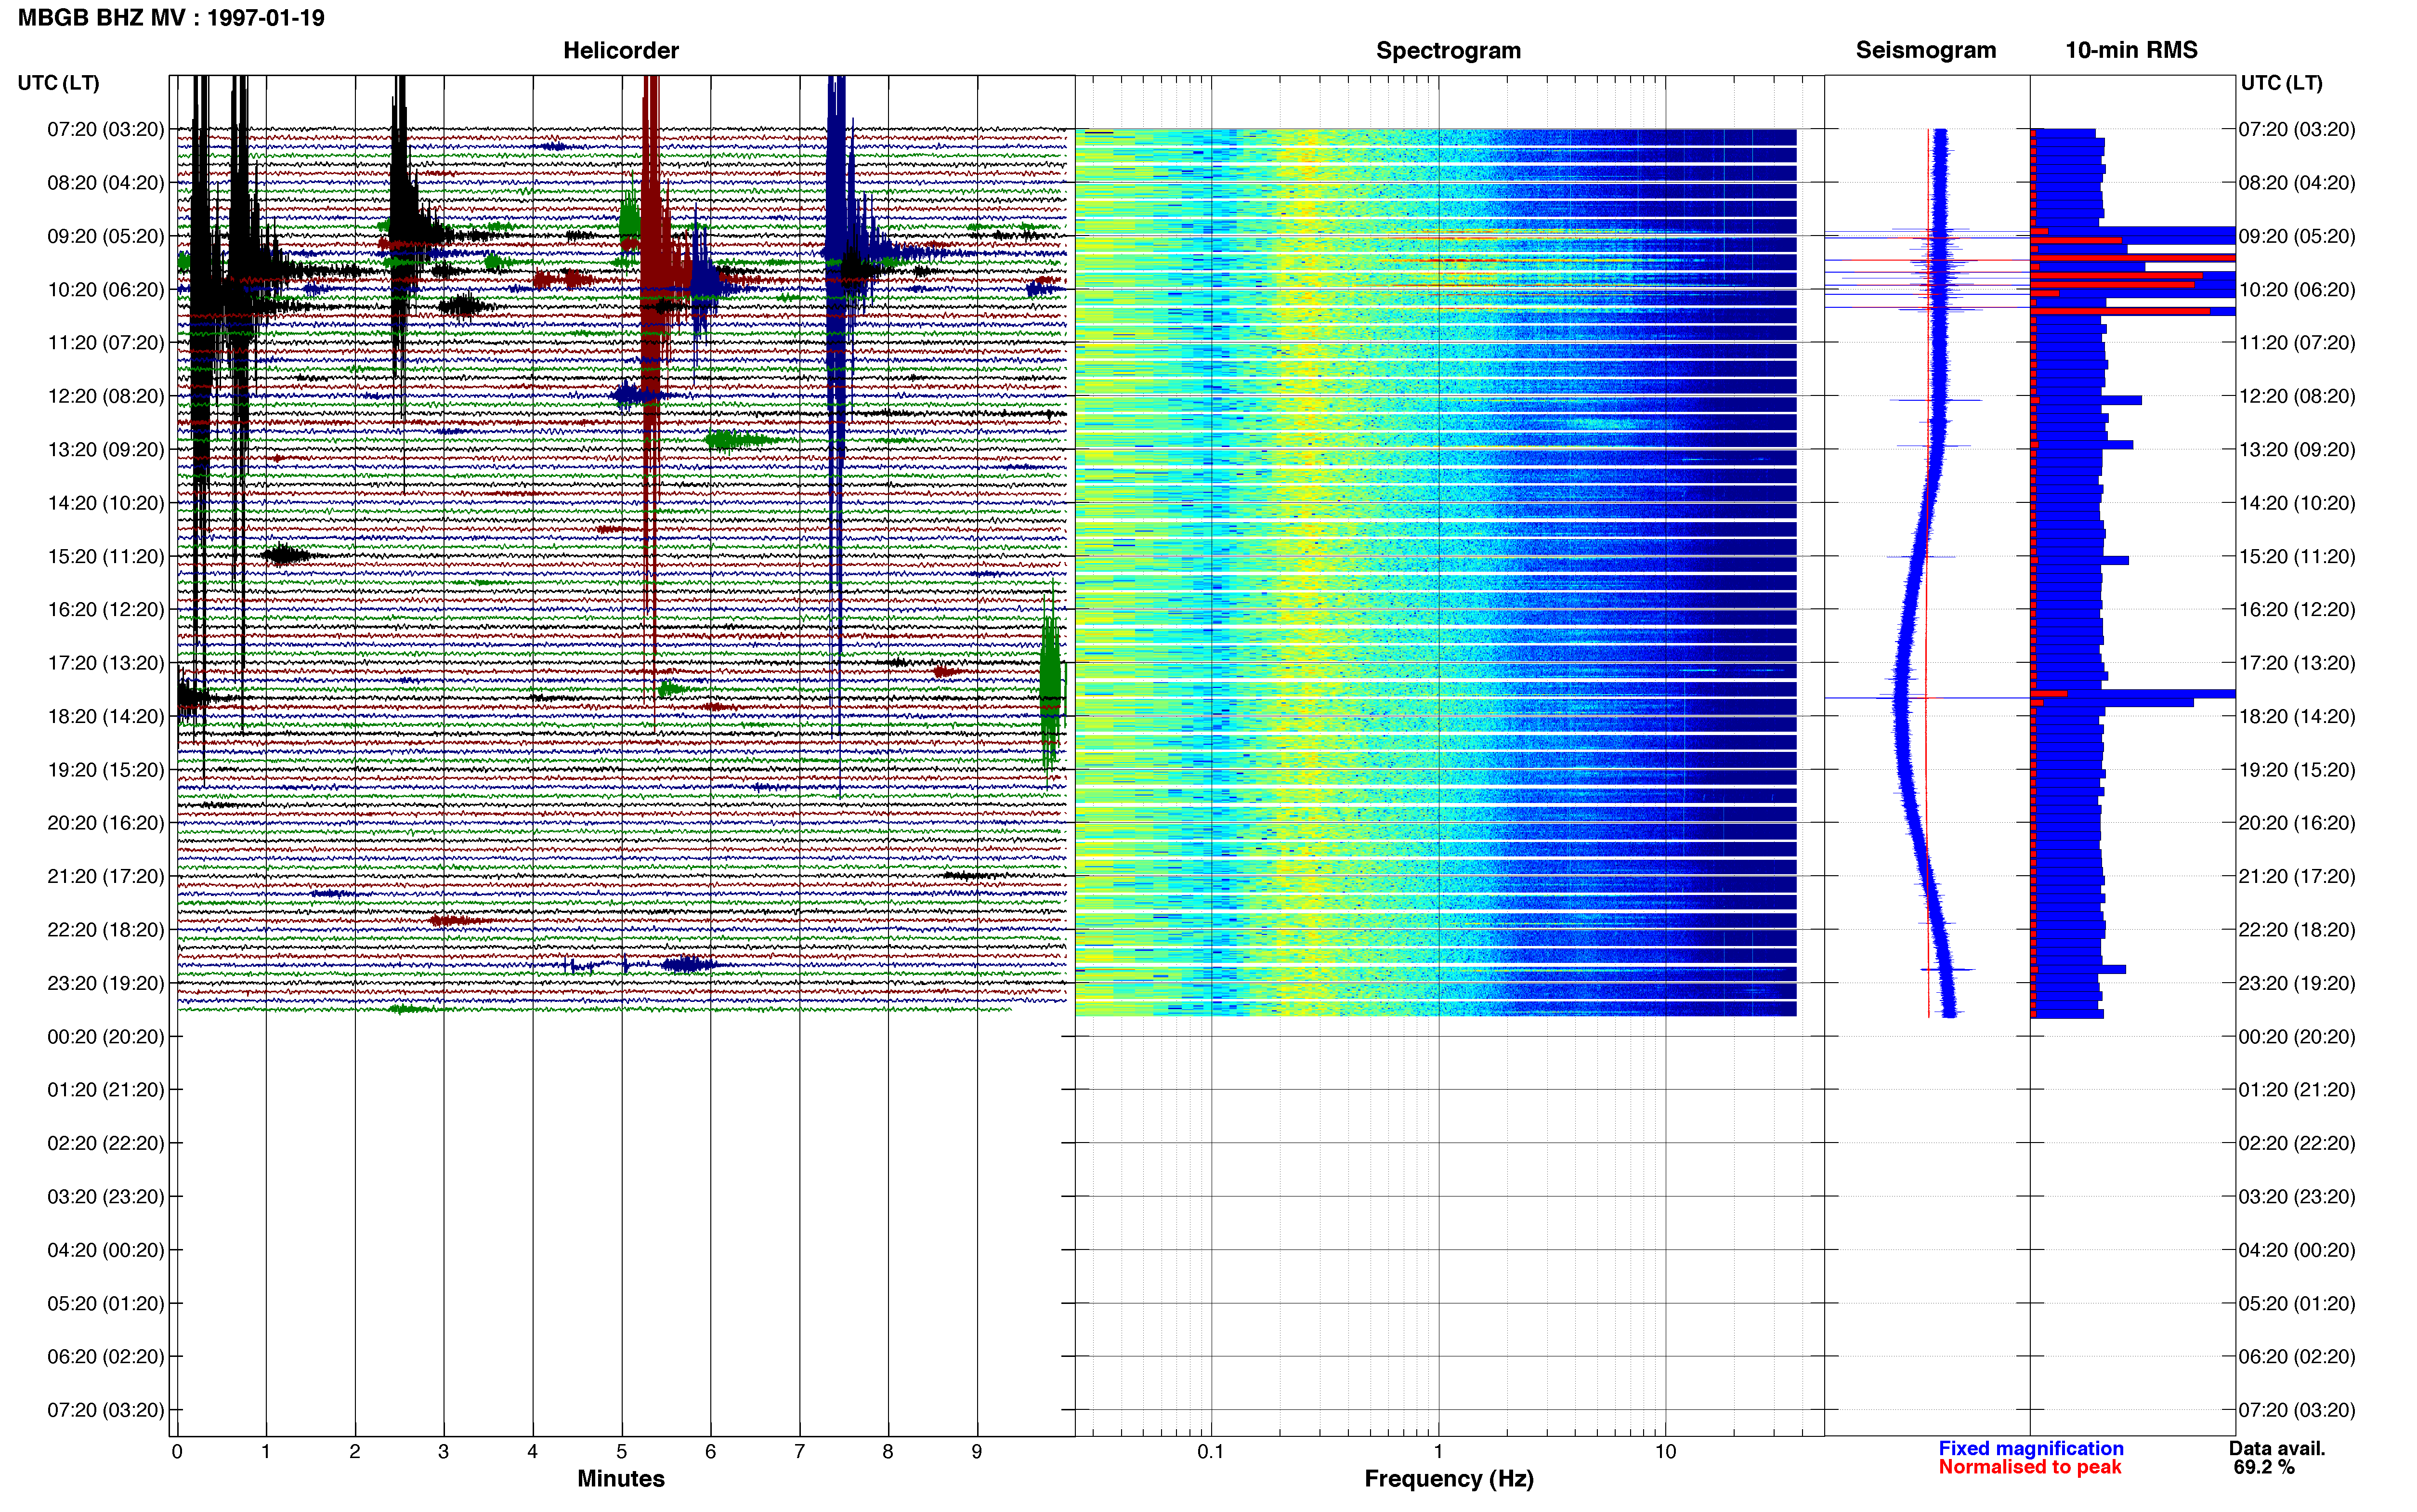Click the Data avail. label
Image resolution: width=2417 pixels, height=1512 pixels.
click(2277, 1448)
